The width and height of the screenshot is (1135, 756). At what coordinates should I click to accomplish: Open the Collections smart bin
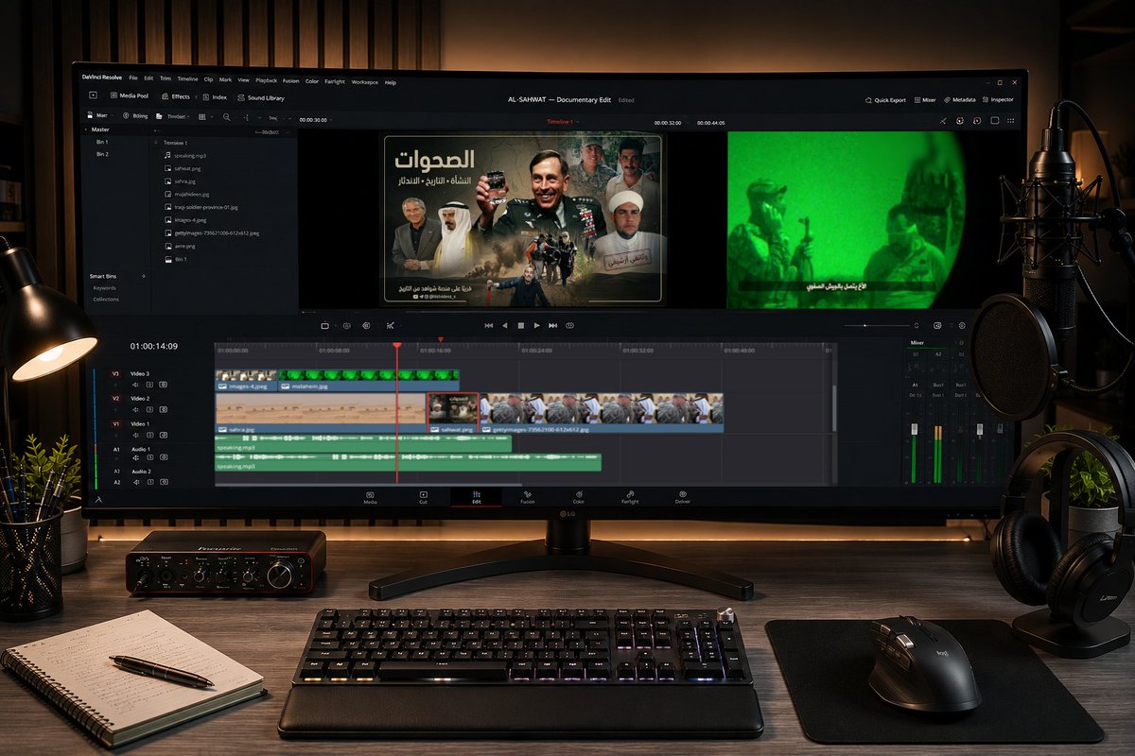point(106,300)
